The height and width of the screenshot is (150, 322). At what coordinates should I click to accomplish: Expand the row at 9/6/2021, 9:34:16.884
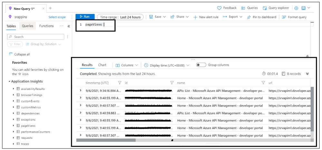coord(81,91)
